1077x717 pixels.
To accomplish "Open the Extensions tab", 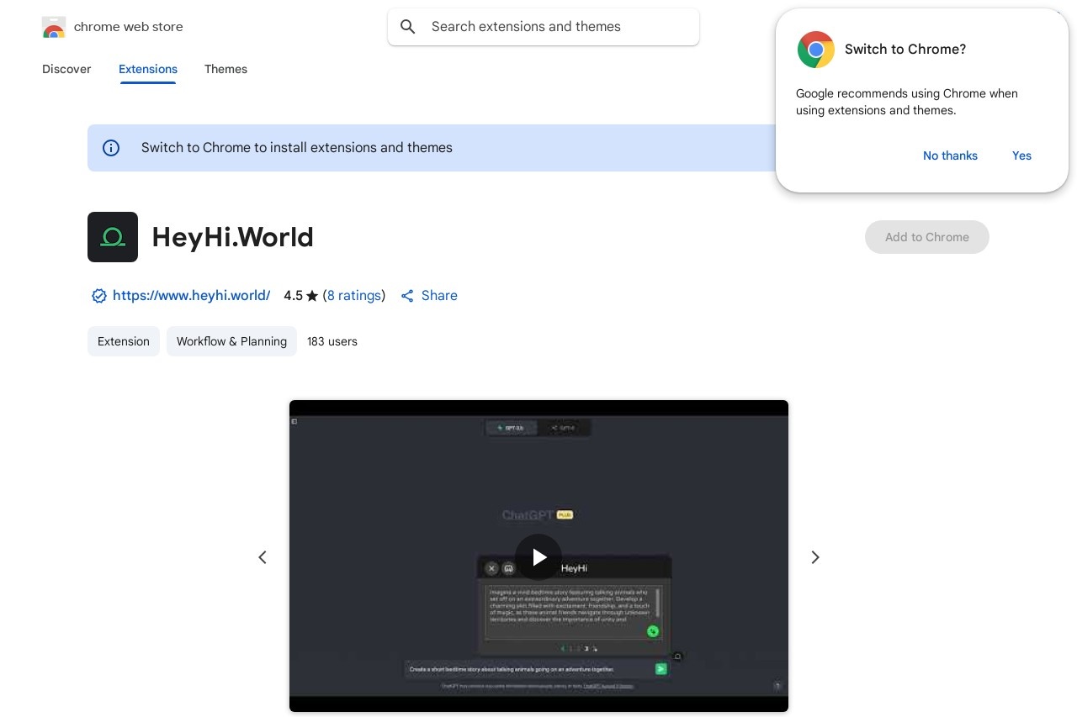I will [148, 69].
